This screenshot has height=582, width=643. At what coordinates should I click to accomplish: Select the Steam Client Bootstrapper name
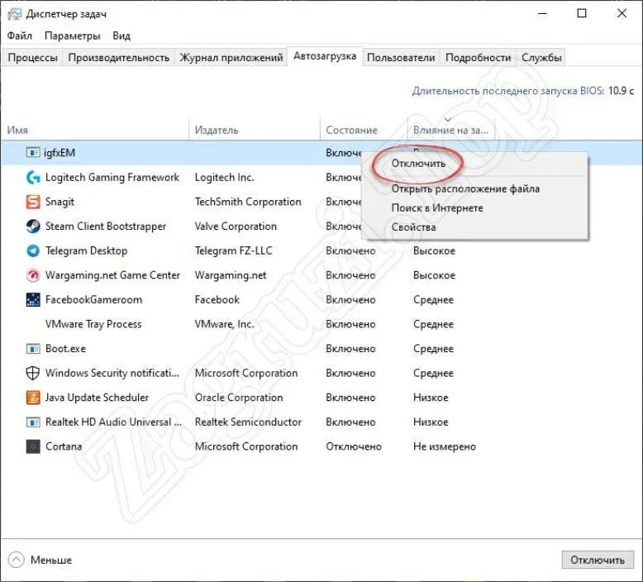click(106, 226)
